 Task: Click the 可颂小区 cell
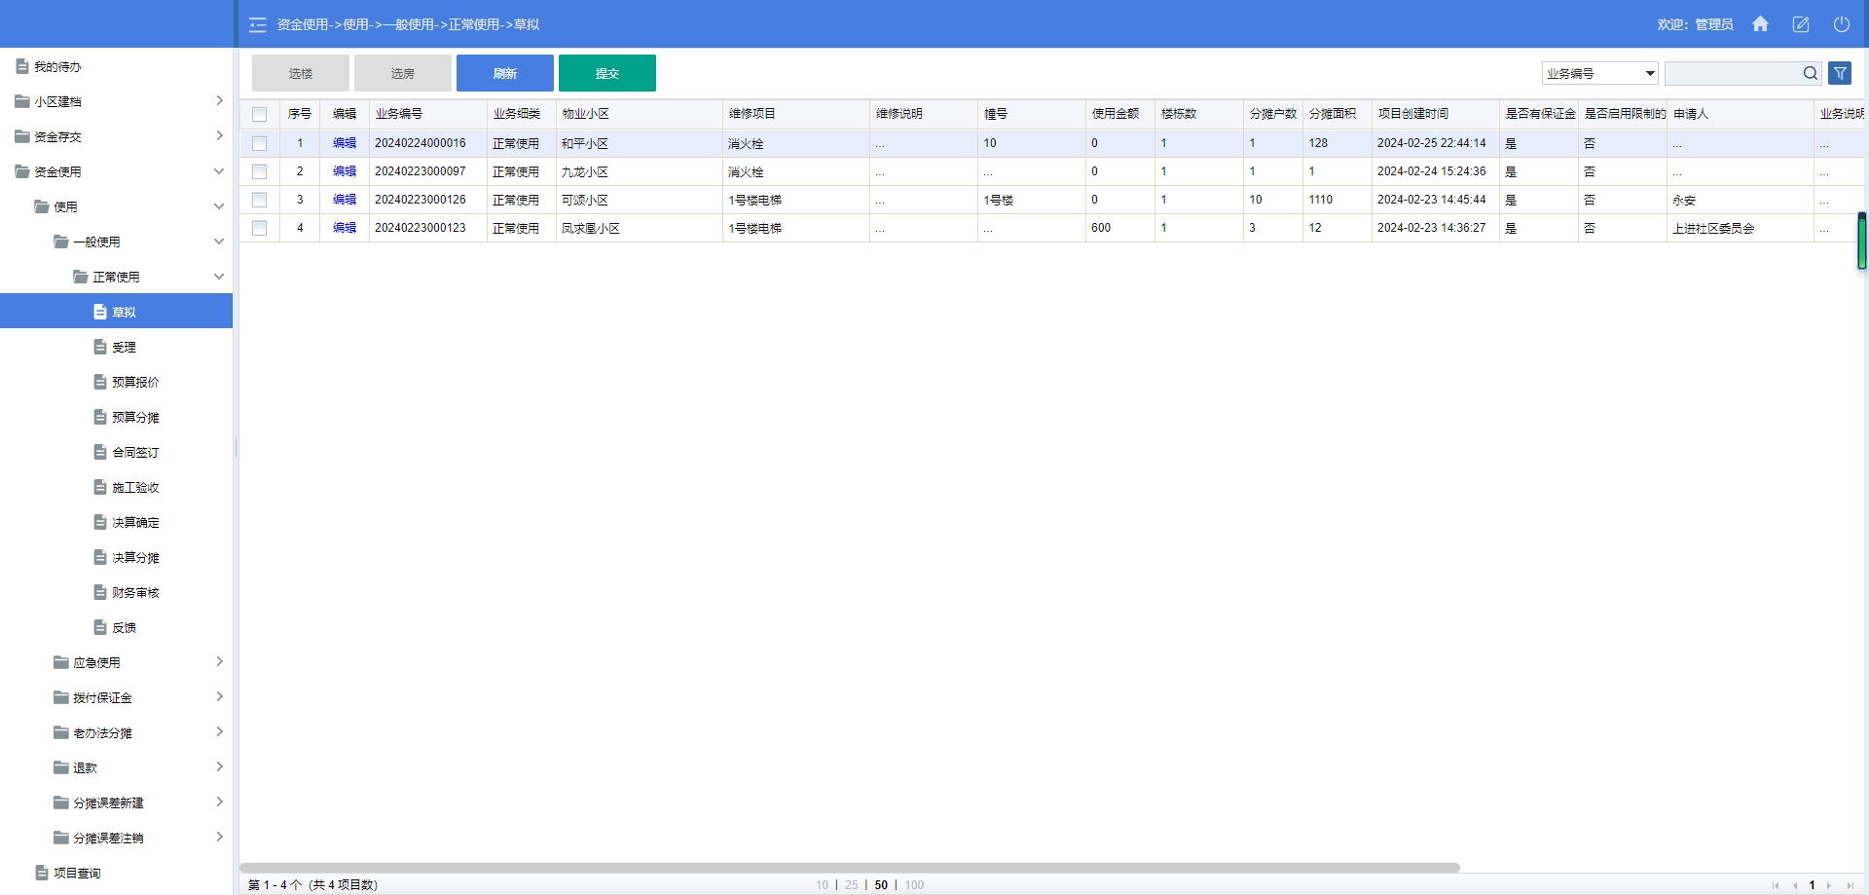[x=639, y=200]
